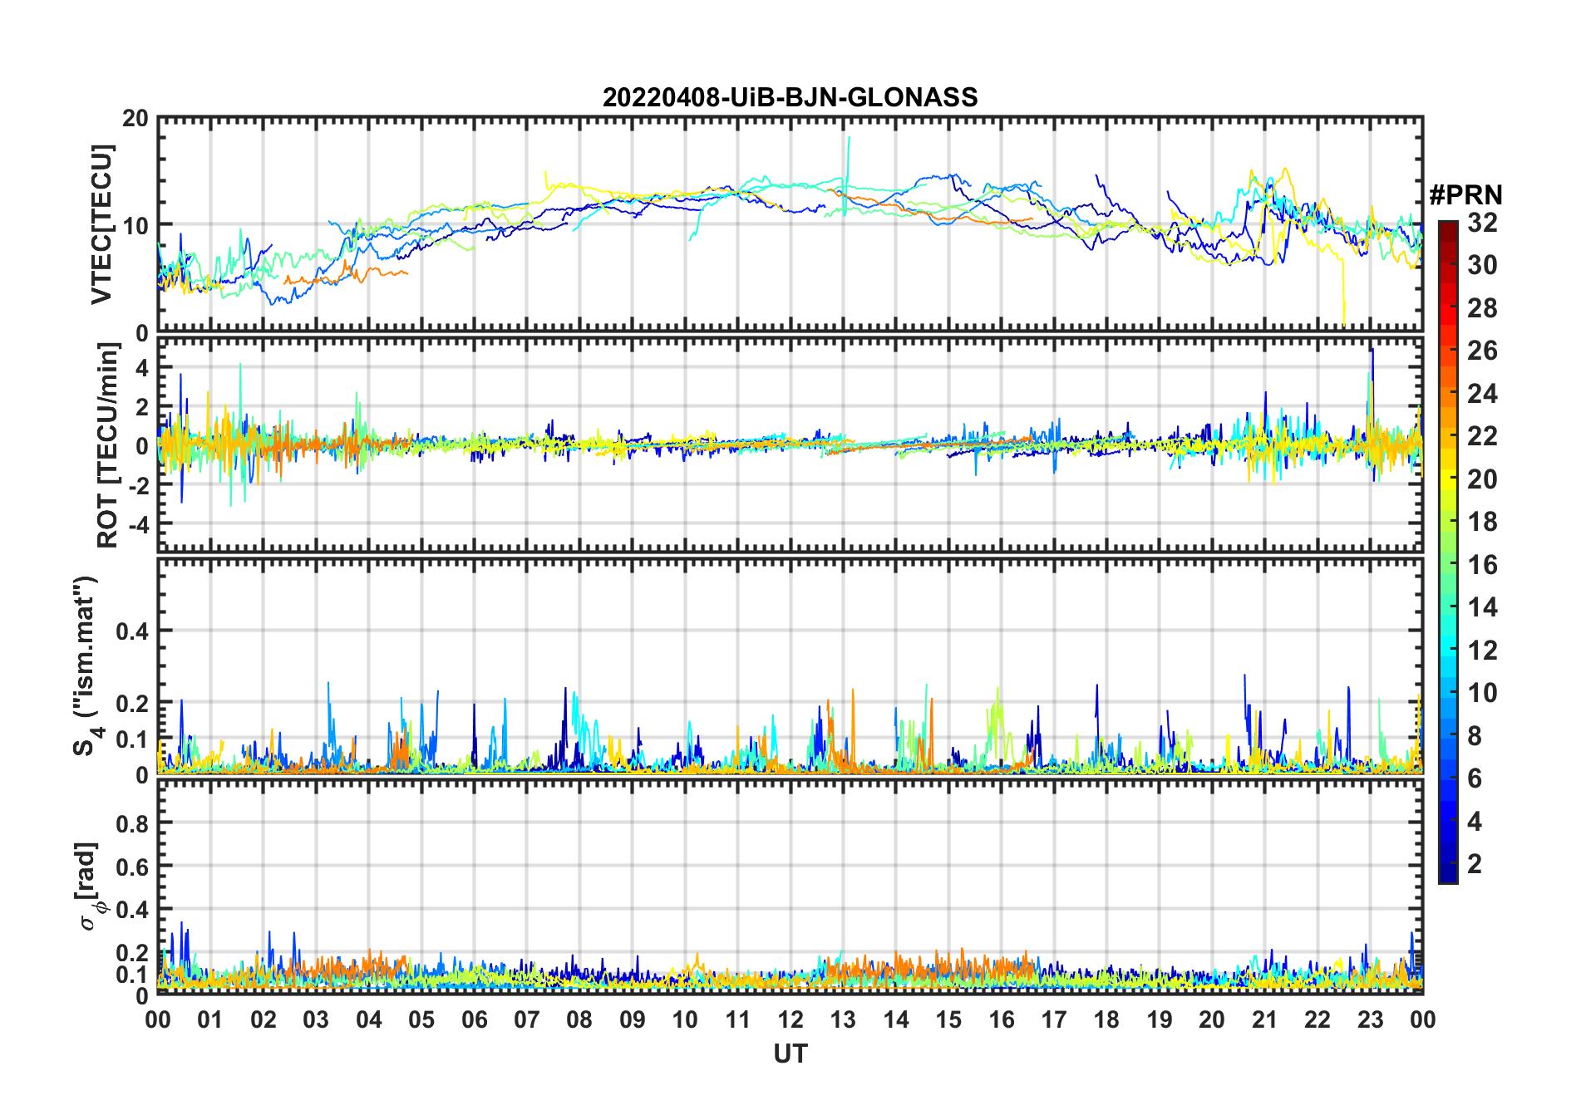Select colorbar tick label 2
The height and width of the screenshot is (1105, 1581).
click(1475, 864)
